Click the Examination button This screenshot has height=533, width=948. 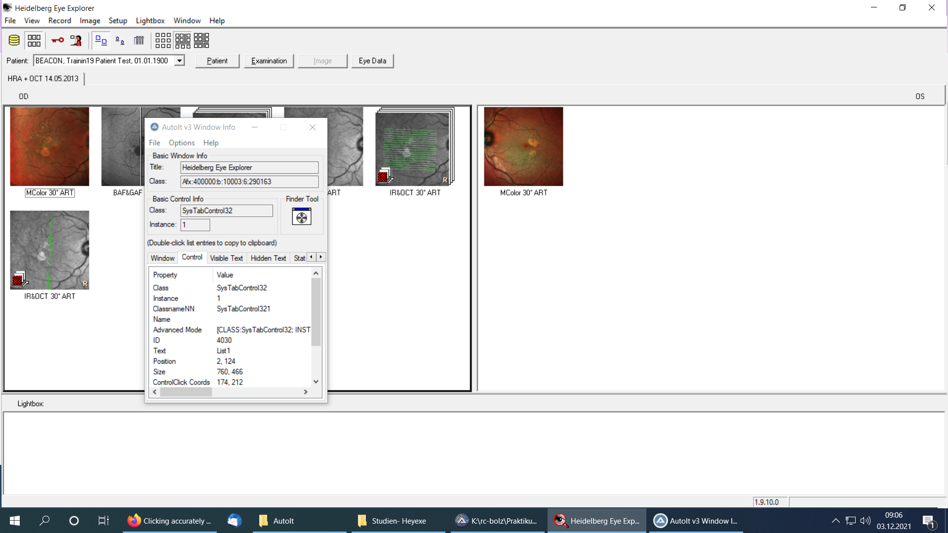pos(269,61)
